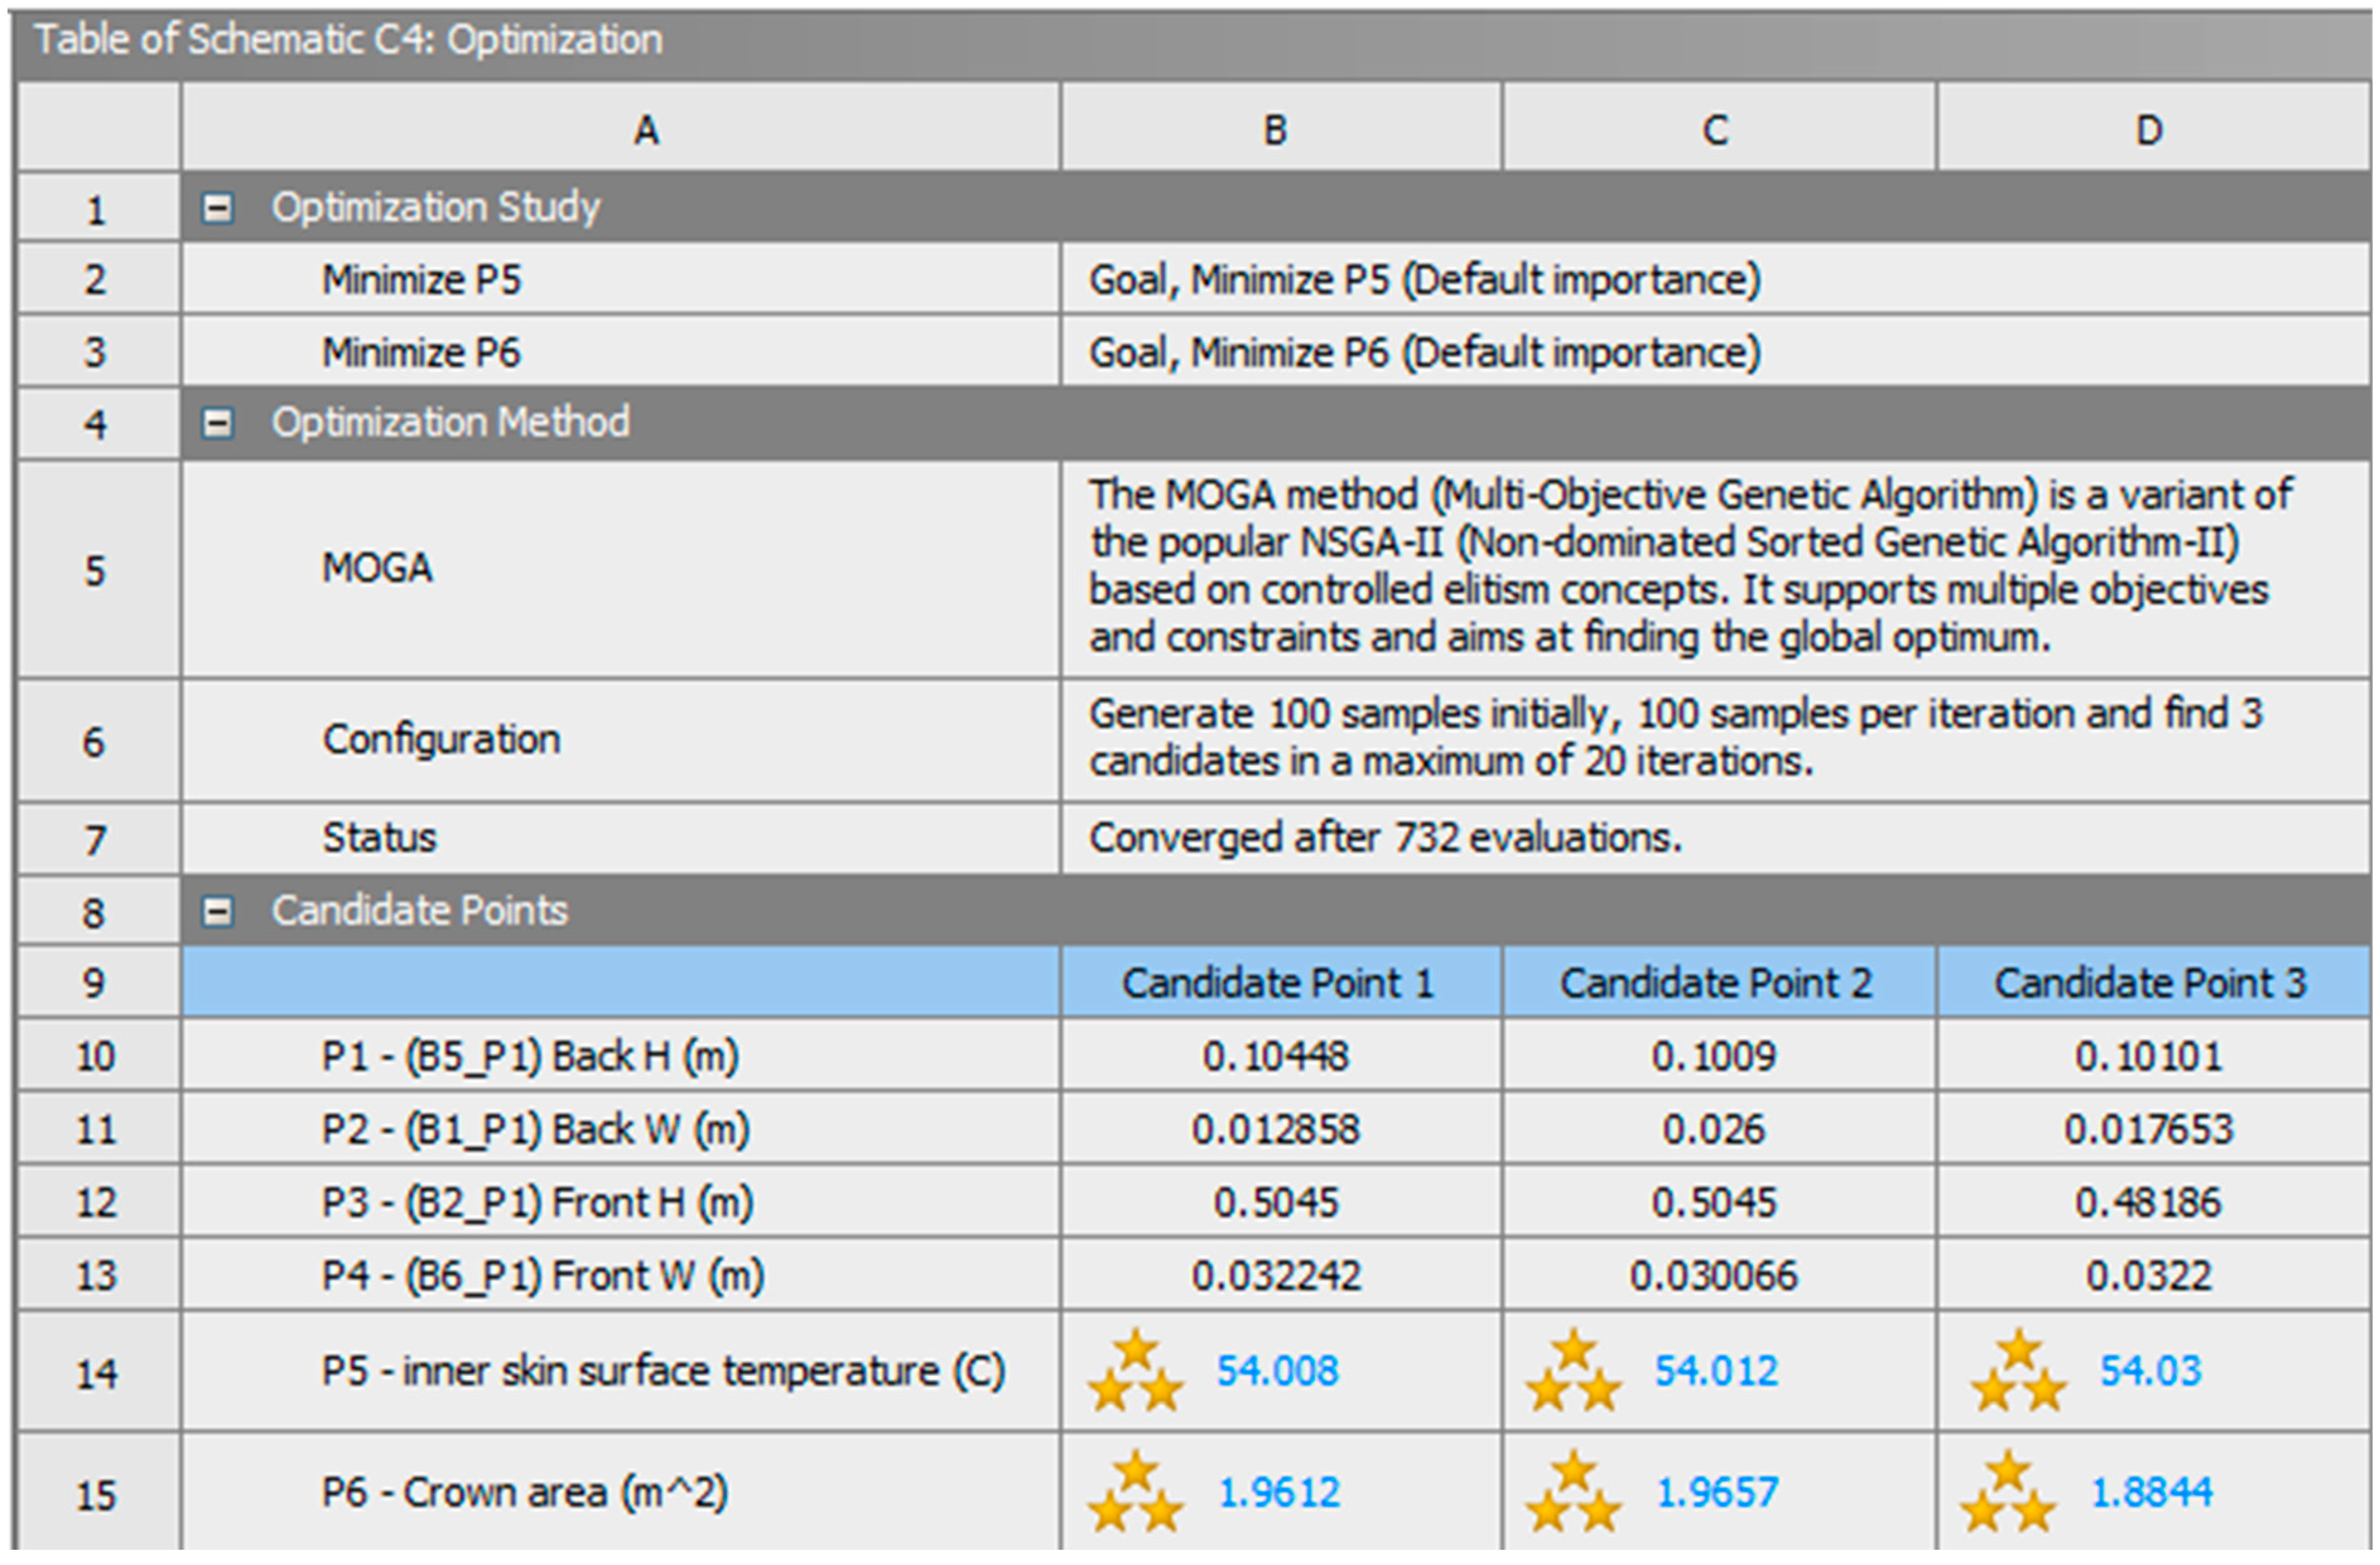Collapse the Optimization Method section

(217, 423)
